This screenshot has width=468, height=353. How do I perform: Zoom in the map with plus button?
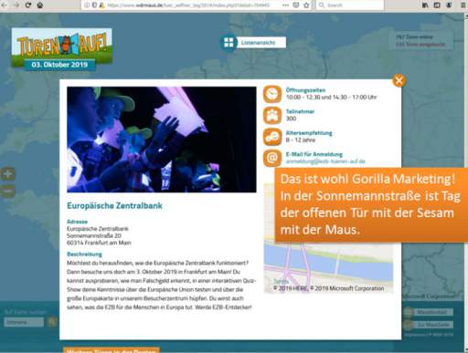(x=7, y=174)
